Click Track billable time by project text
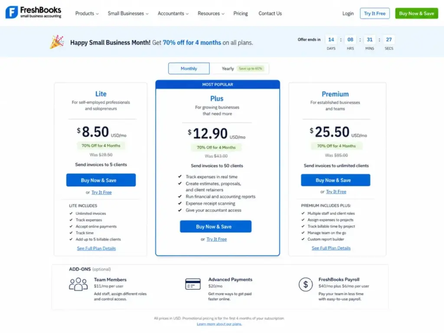 [331, 226]
